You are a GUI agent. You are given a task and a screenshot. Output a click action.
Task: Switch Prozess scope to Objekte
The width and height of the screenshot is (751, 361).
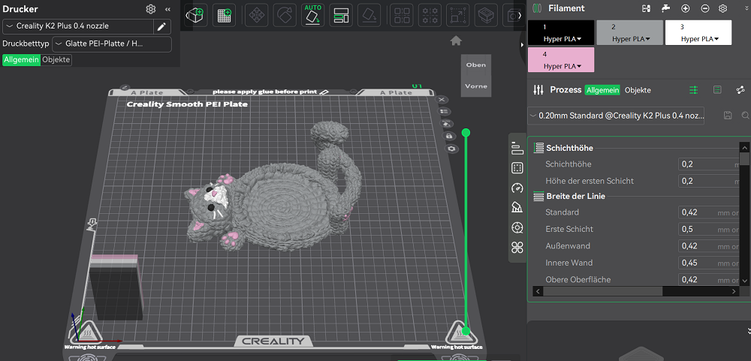(638, 90)
